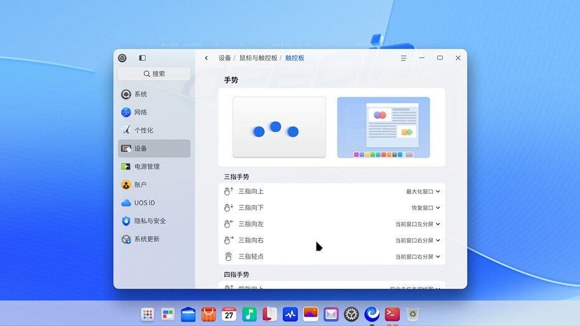Click the 三指向上 gesture icon
Viewport: 580px width, 326px height.
pos(228,192)
